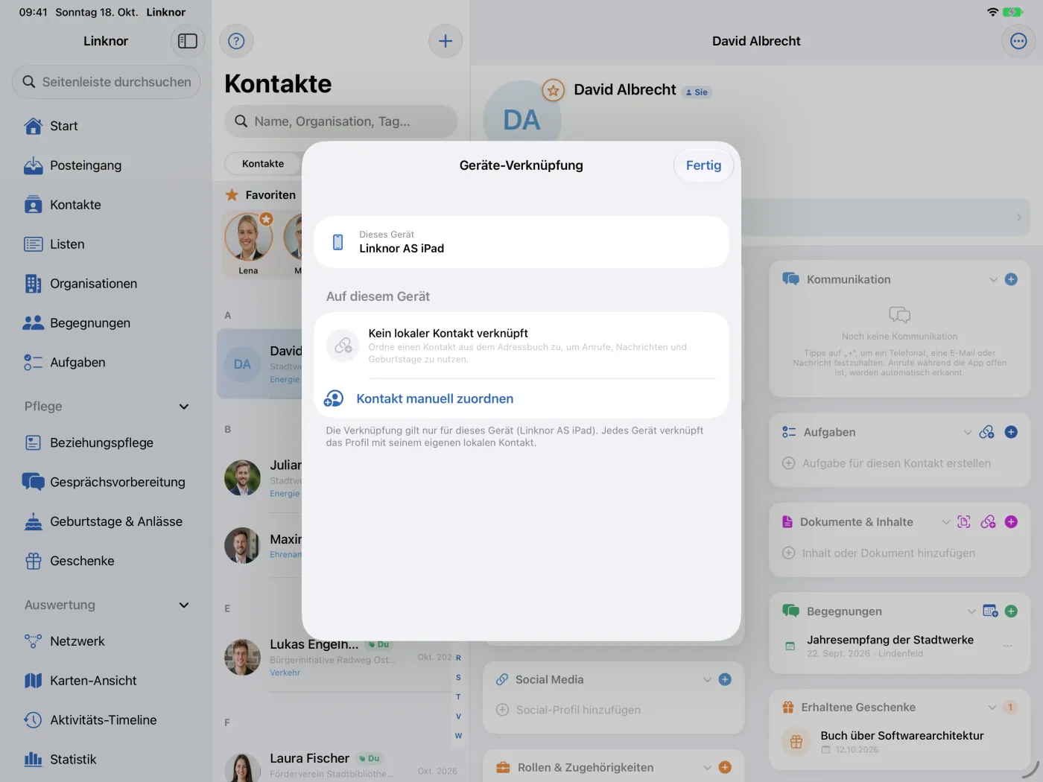Collapse the Aufgaben card chevron
Image resolution: width=1043 pixels, height=782 pixels.
coord(968,432)
